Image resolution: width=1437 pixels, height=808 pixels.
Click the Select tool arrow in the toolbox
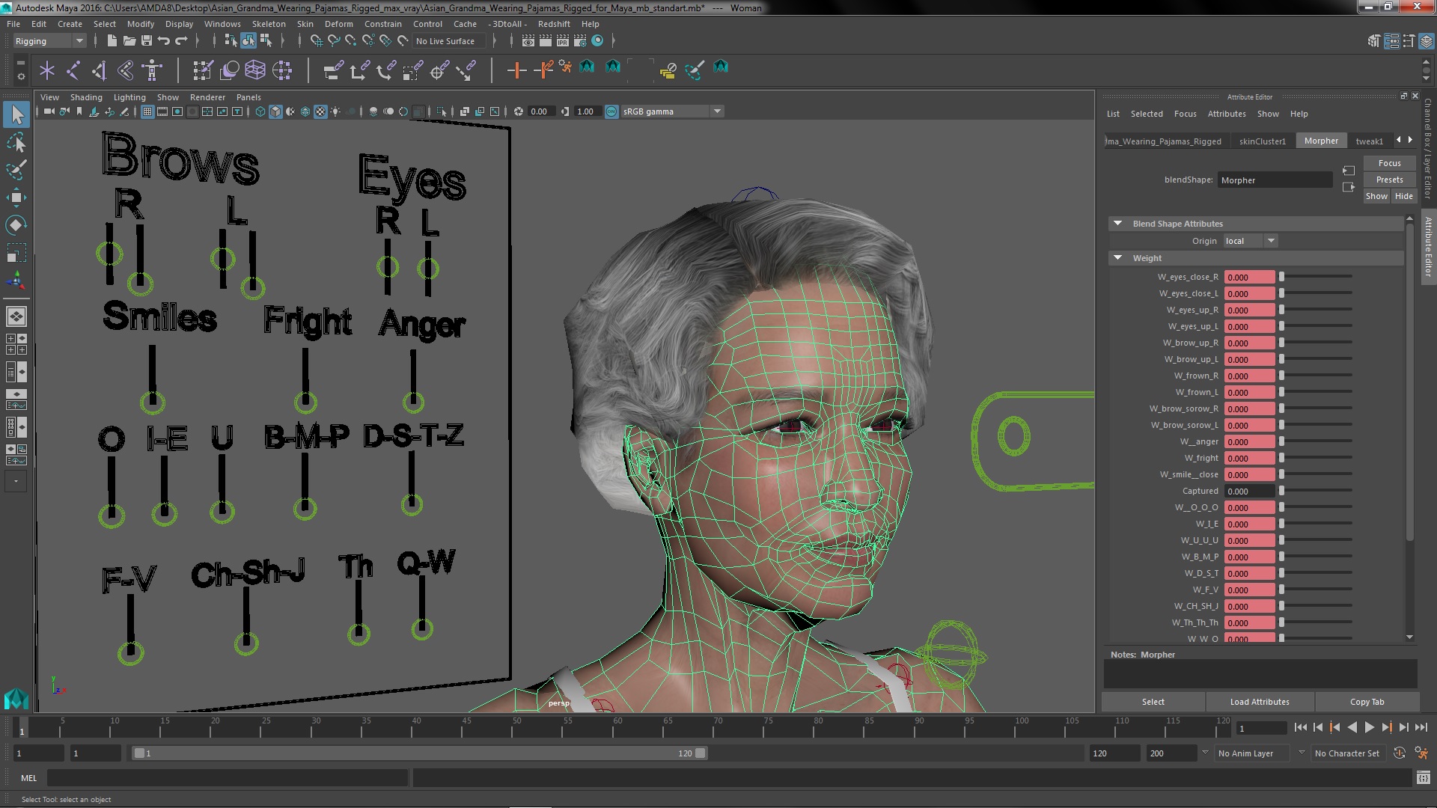[x=16, y=114]
